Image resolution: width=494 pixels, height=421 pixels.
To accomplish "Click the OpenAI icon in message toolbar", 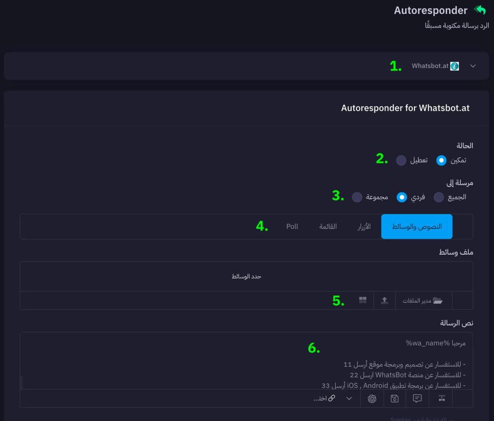I will click(372, 398).
